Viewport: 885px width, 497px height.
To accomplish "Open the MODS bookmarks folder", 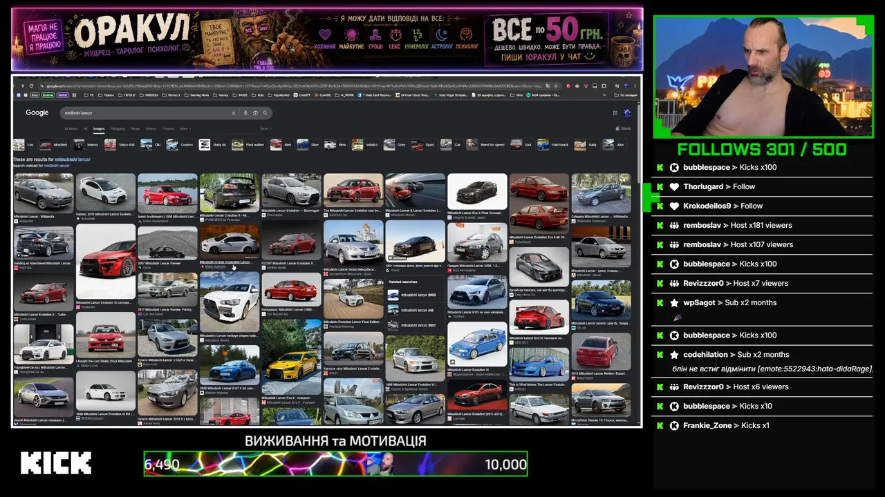I will click(x=241, y=95).
